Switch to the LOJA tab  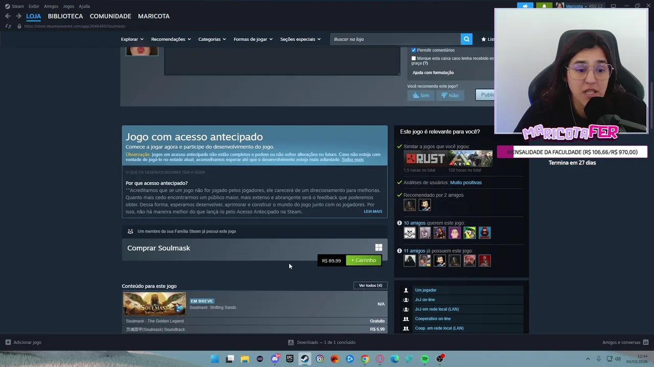(x=34, y=16)
